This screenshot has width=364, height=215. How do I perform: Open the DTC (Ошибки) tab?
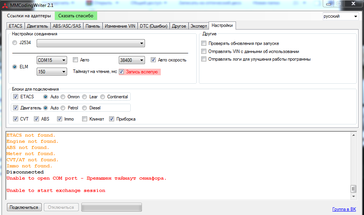pos(153,26)
